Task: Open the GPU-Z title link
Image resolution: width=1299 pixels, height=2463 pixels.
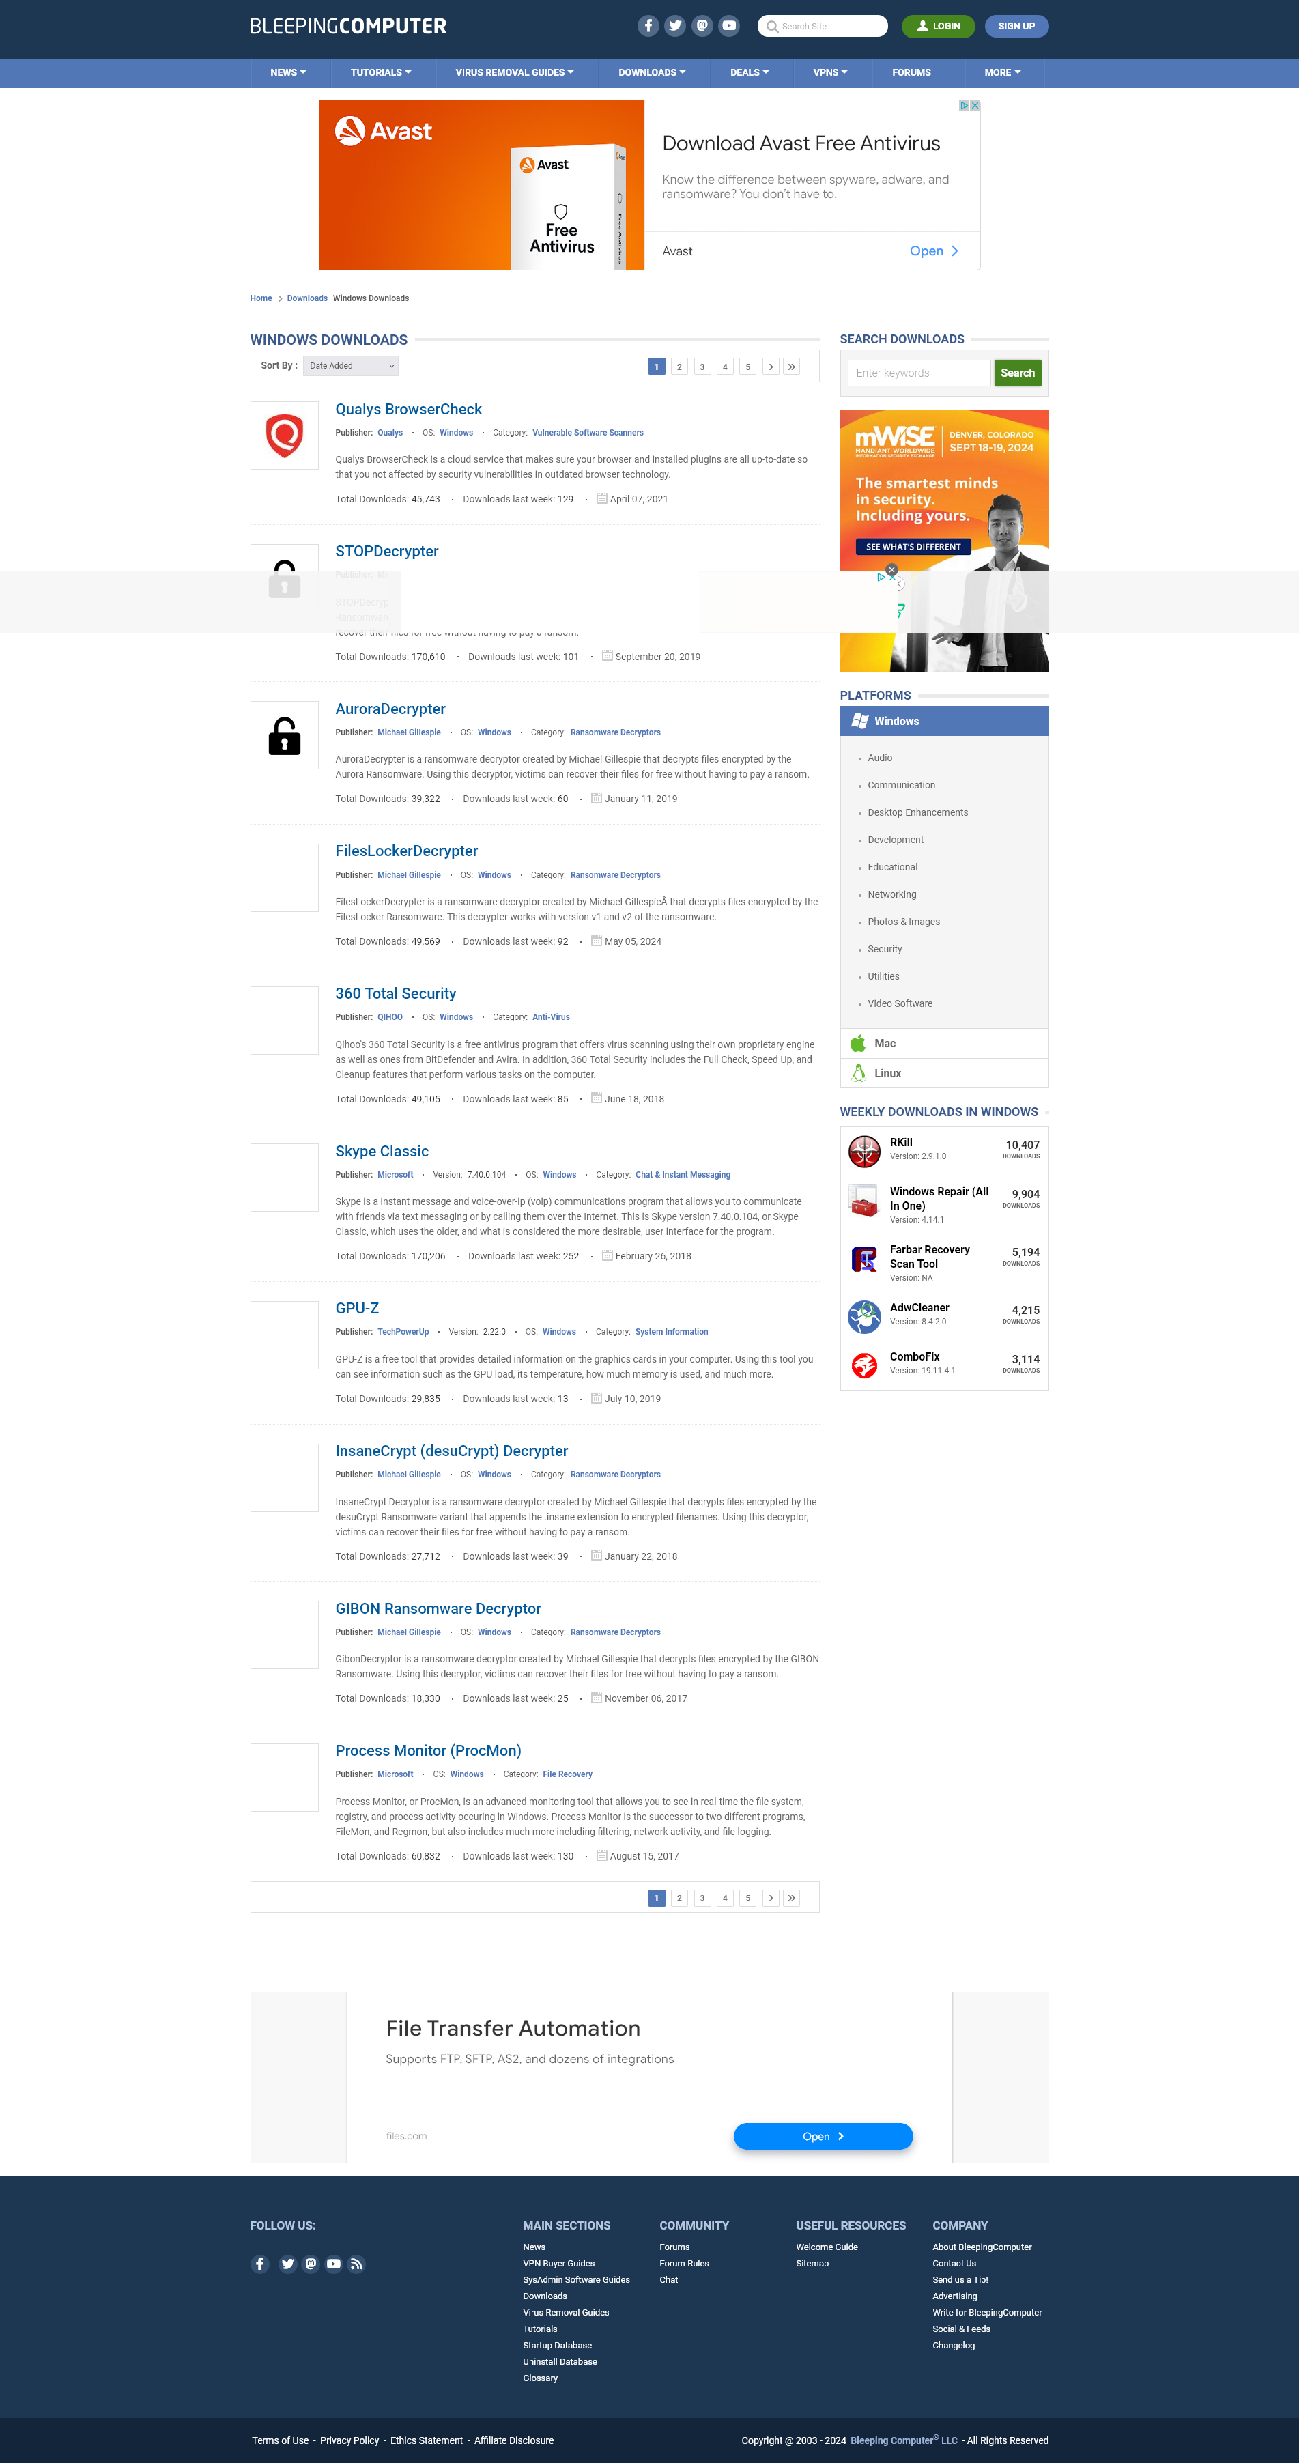Action: [x=356, y=1308]
